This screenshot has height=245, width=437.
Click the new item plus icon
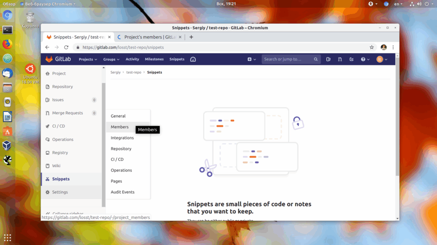click(249, 59)
